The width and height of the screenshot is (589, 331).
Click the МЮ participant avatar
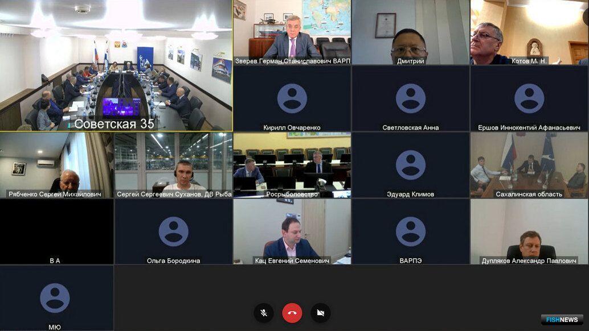pos(55,298)
